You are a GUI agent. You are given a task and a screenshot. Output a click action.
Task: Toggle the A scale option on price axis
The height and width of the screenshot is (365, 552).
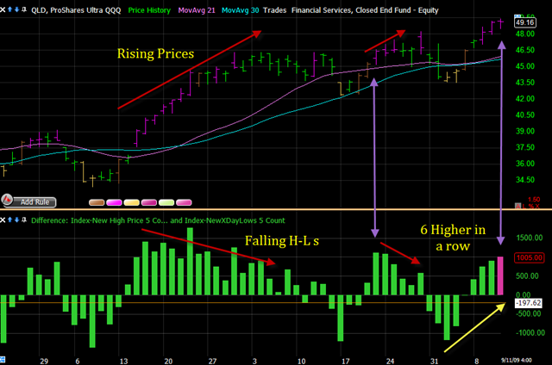tap(517, 206)
